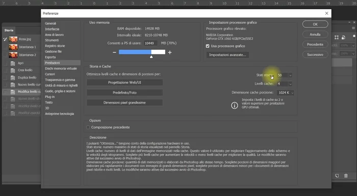Viewport: 357px width, 196px height.
Task: Select the Istantanea 2 snapshot thumbnail
Action: click(13, 55)
